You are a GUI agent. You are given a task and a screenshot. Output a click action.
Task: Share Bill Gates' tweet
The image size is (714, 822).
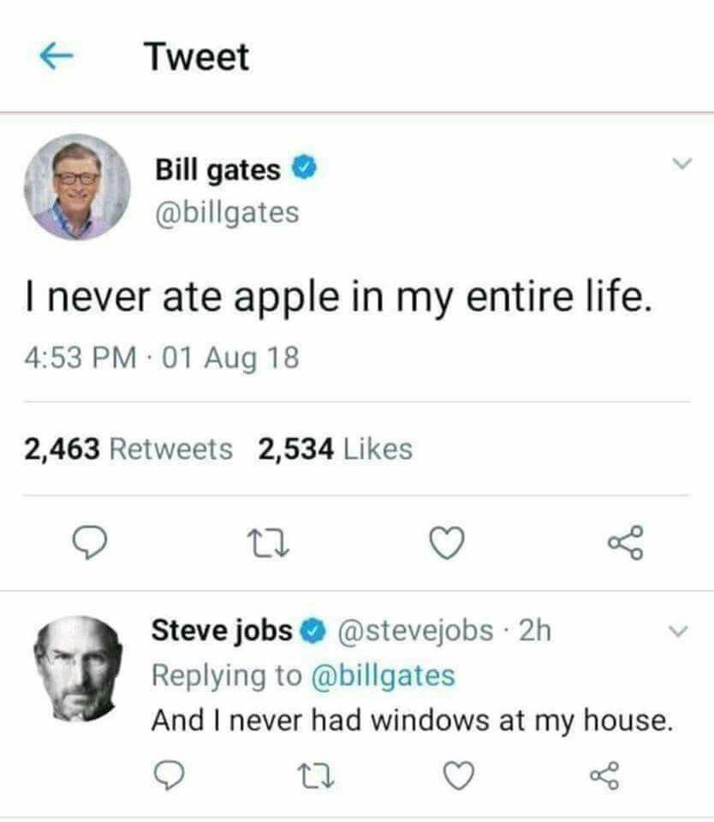626,541
